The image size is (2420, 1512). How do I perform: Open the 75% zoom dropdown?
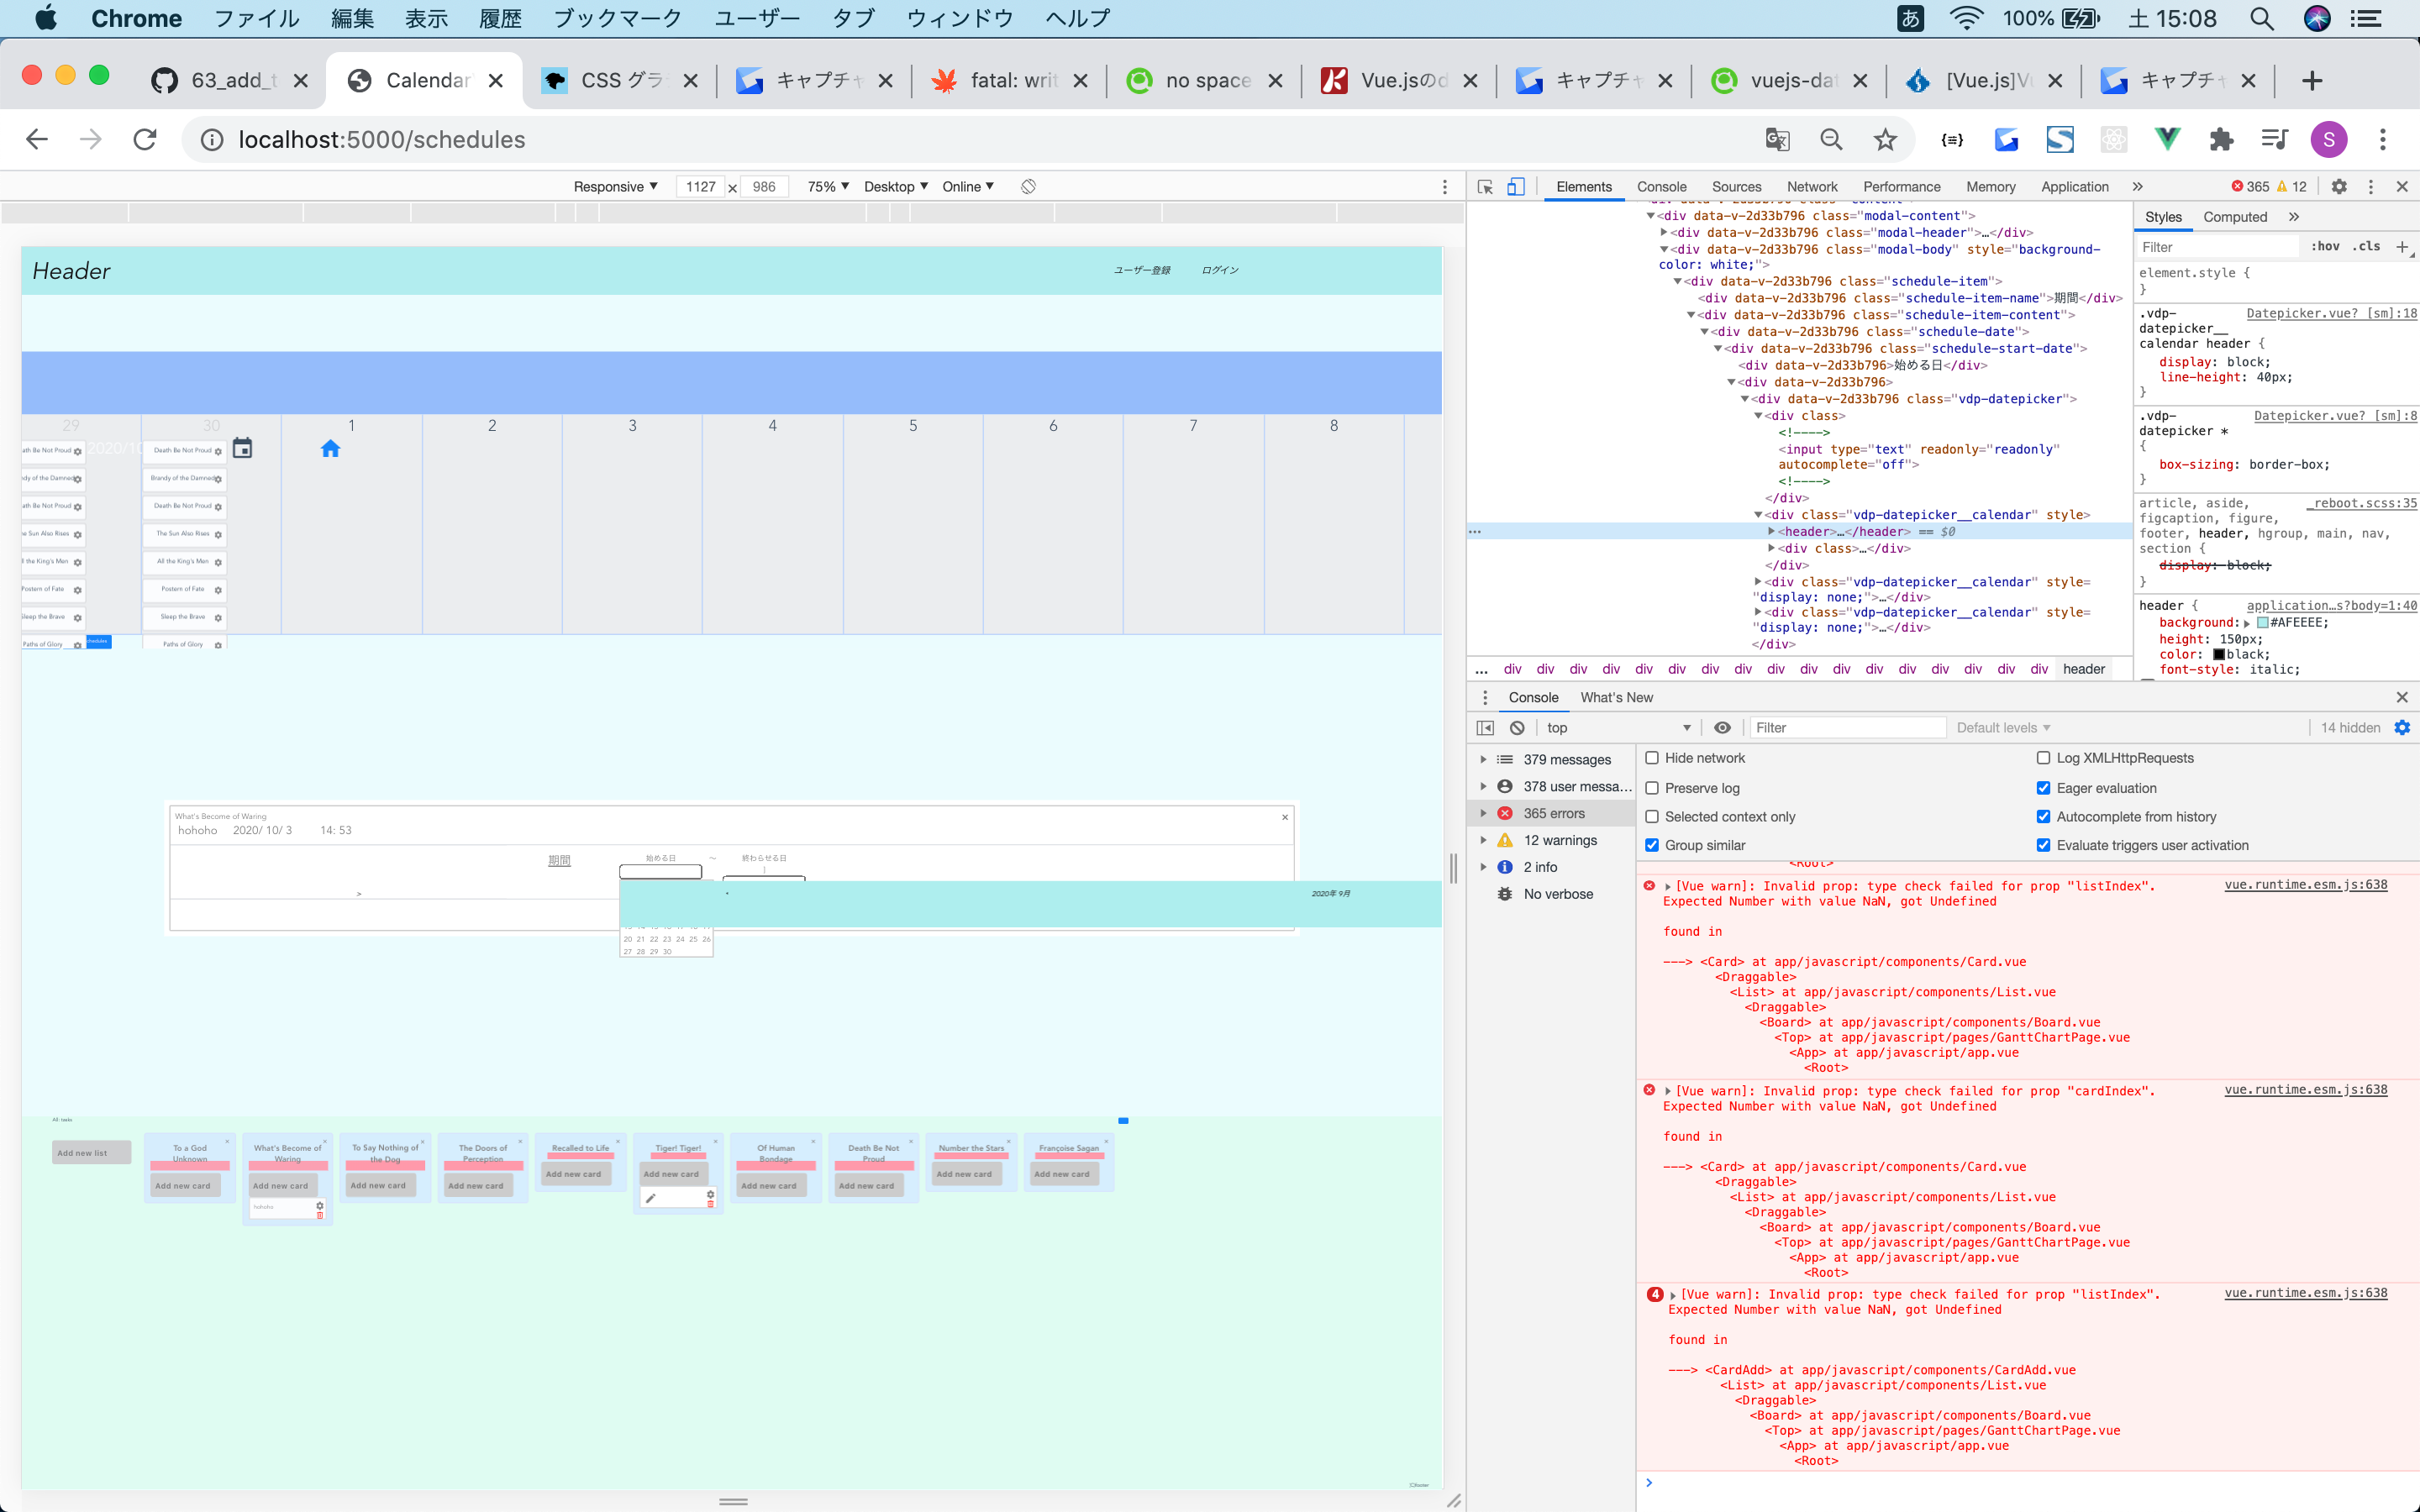[x=828, y=186]
